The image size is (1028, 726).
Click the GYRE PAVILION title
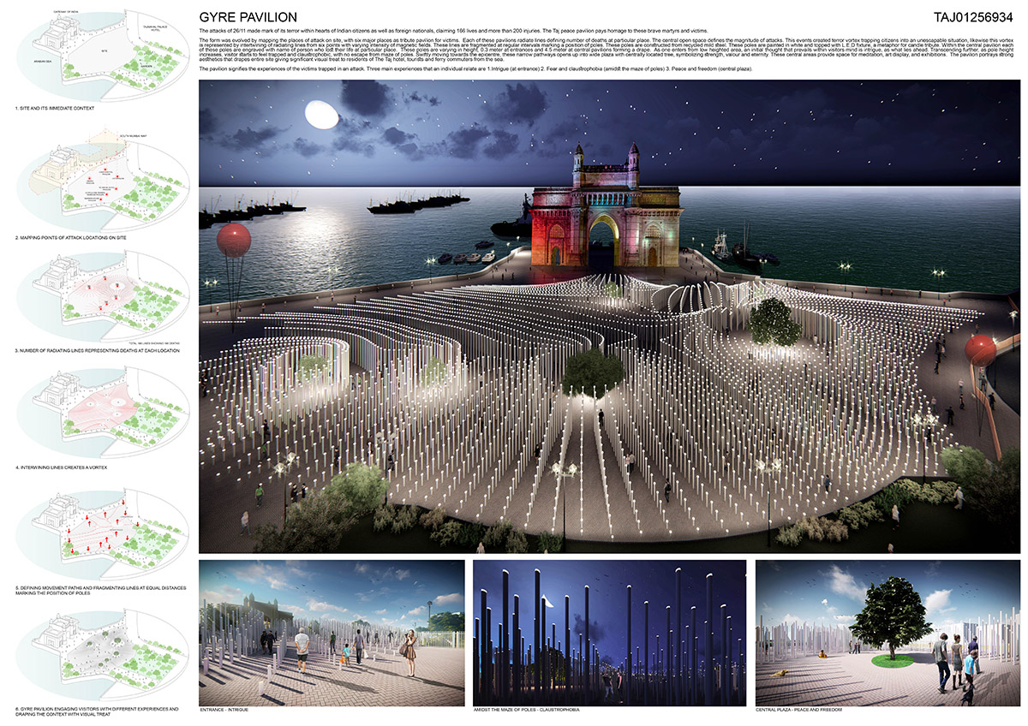click(248, 17)
